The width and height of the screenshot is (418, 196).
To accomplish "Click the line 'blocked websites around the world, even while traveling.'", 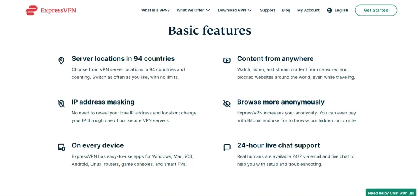I will tap(296, 77).
